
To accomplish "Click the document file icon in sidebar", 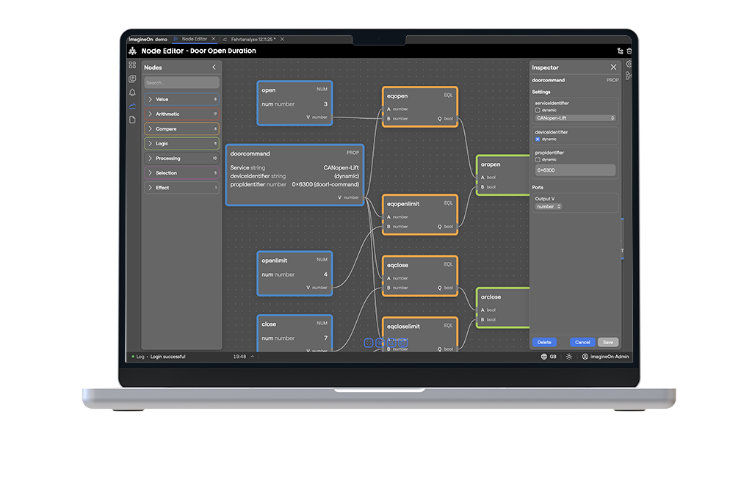I will pyautogui.click(x=132, y=120).
